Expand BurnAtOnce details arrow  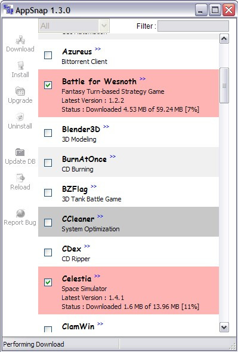113,156
